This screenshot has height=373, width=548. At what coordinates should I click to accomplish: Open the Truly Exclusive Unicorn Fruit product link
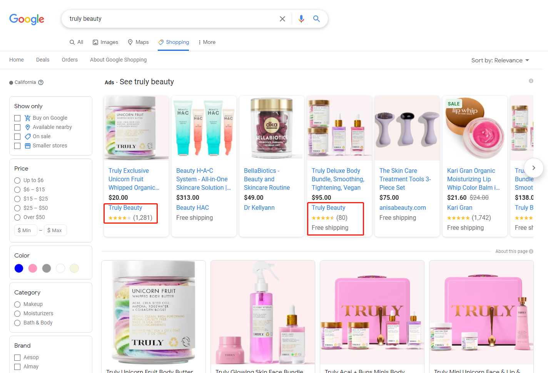click(x=133, y=179)
